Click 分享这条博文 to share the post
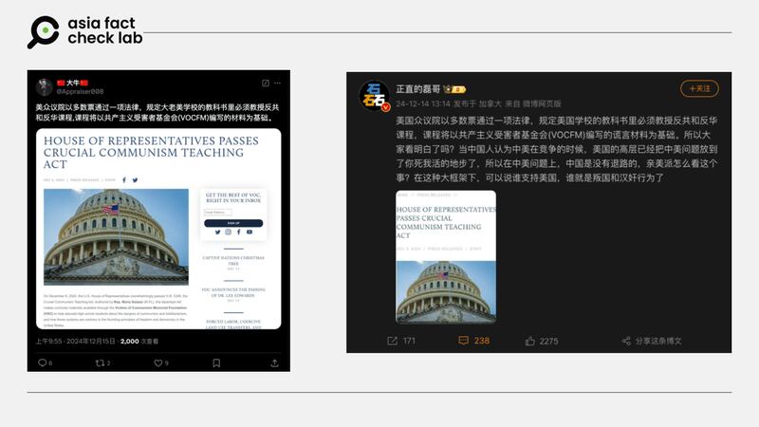Viewport: 759px width, 427px height. tap(651, 341)
